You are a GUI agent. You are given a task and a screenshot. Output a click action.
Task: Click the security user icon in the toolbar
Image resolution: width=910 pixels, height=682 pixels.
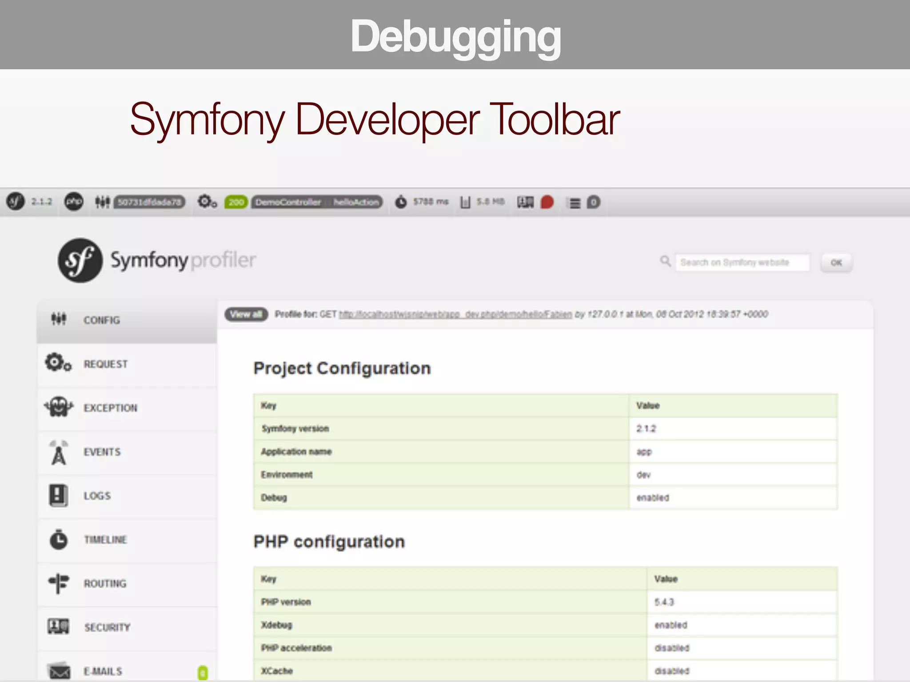click(x=525, y=202)
